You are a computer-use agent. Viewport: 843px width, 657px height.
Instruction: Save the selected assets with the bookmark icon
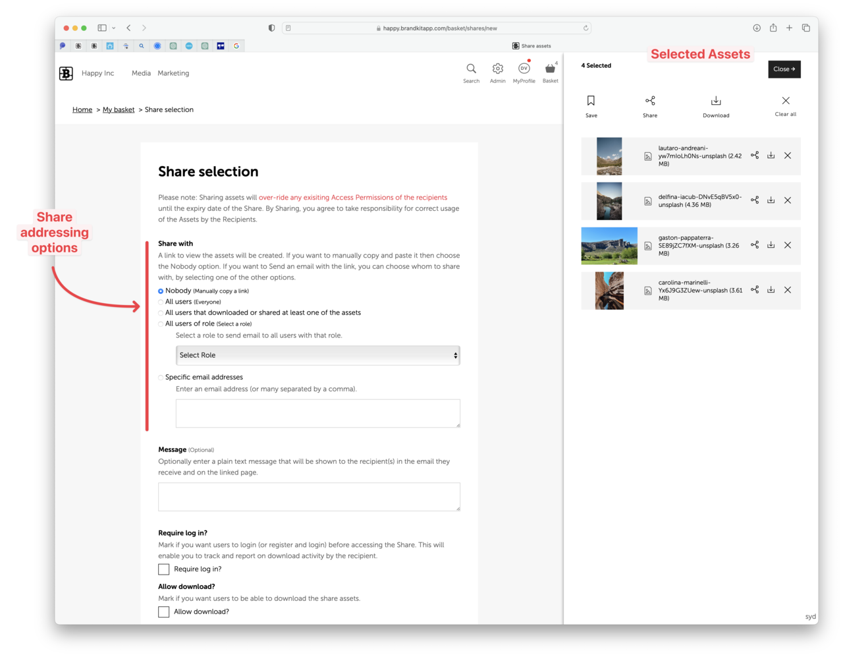click(591, 101)
